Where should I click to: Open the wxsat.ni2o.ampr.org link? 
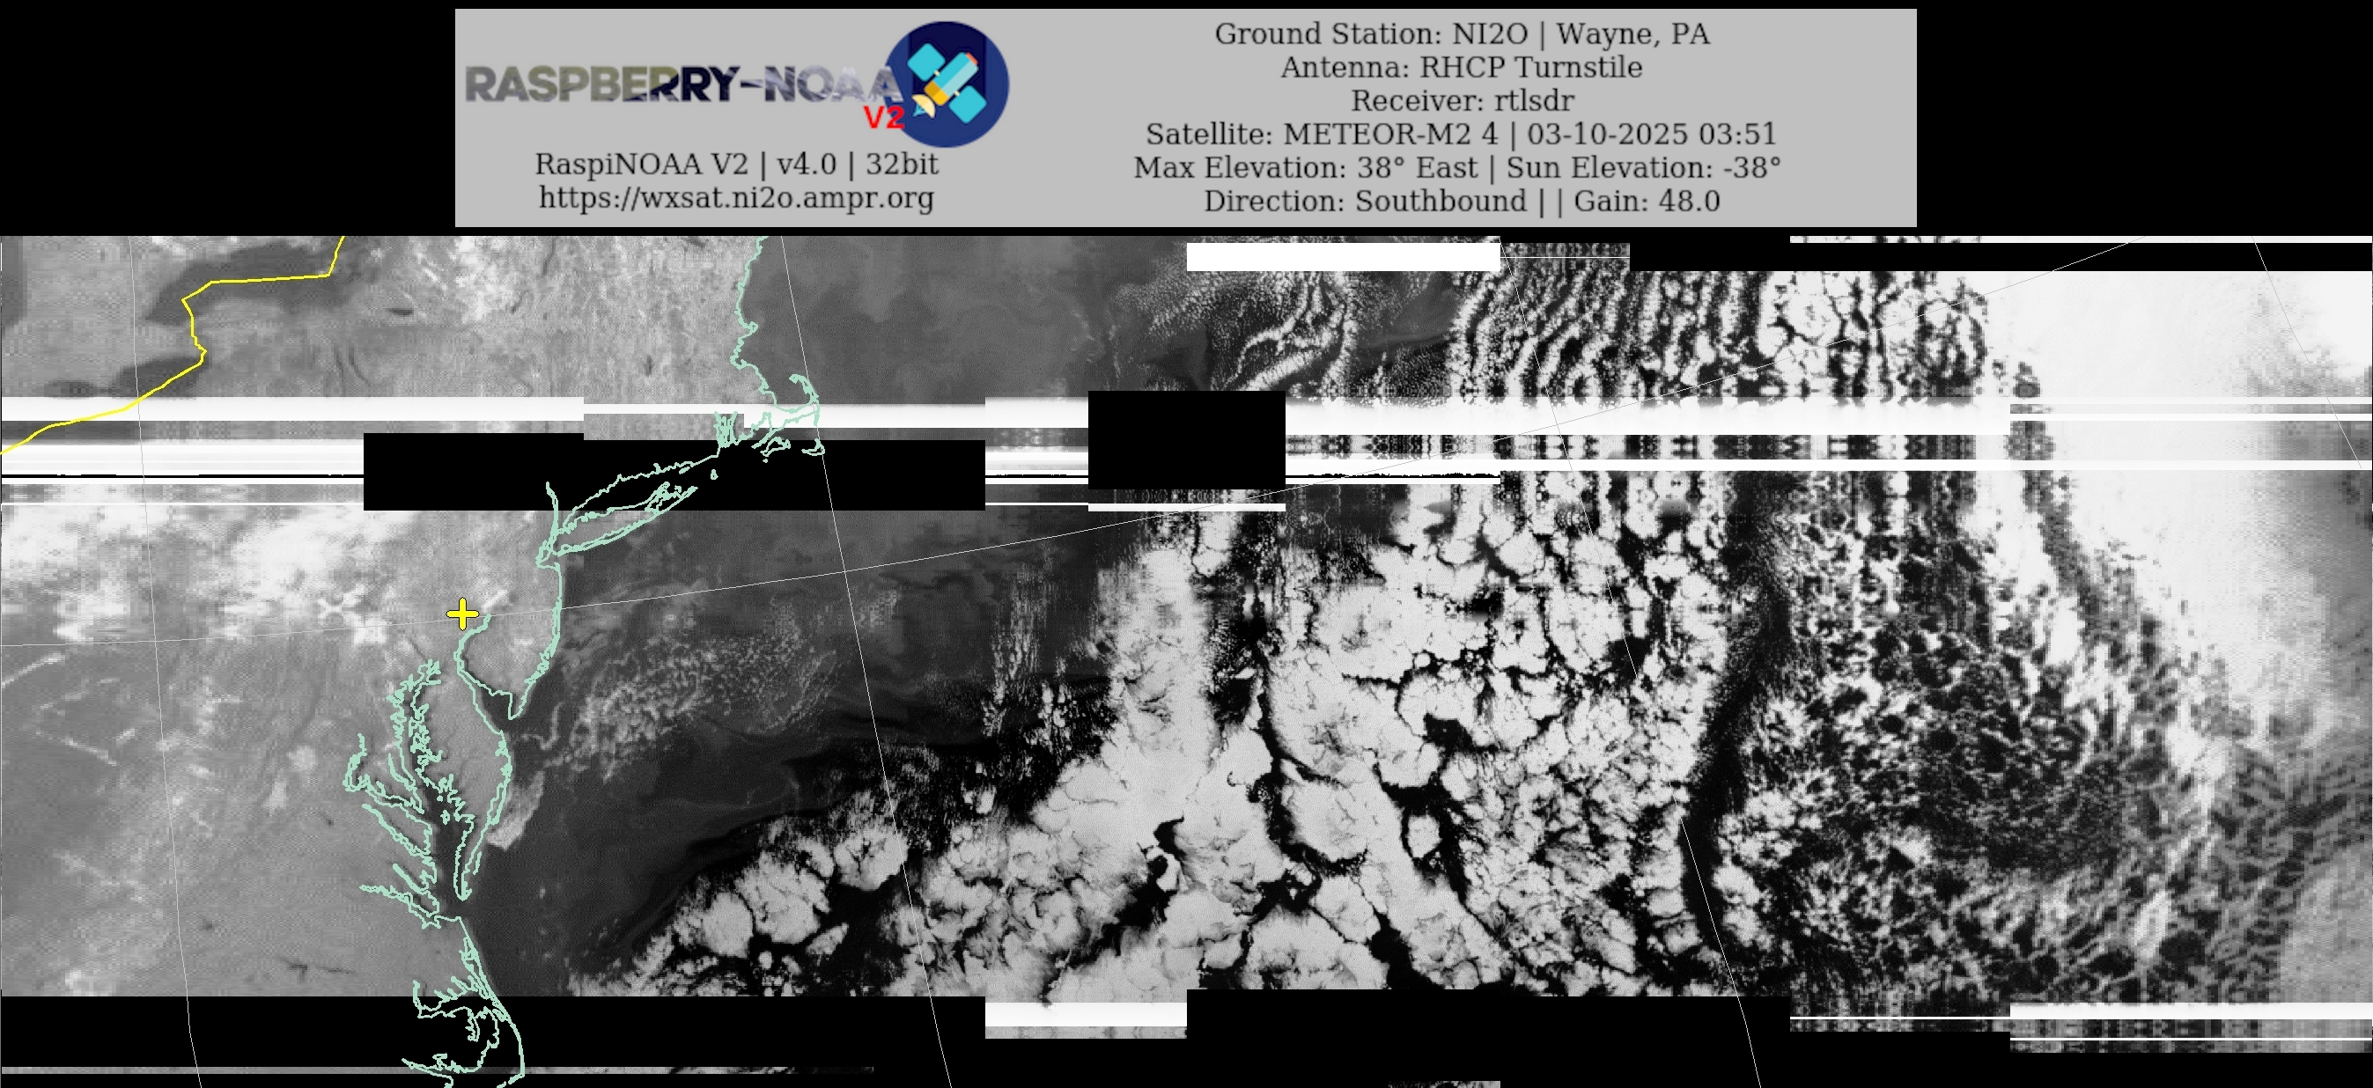click(736, 197)
